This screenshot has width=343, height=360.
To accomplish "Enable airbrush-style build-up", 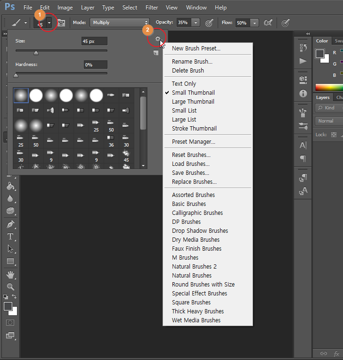I will tap(268, 23).
